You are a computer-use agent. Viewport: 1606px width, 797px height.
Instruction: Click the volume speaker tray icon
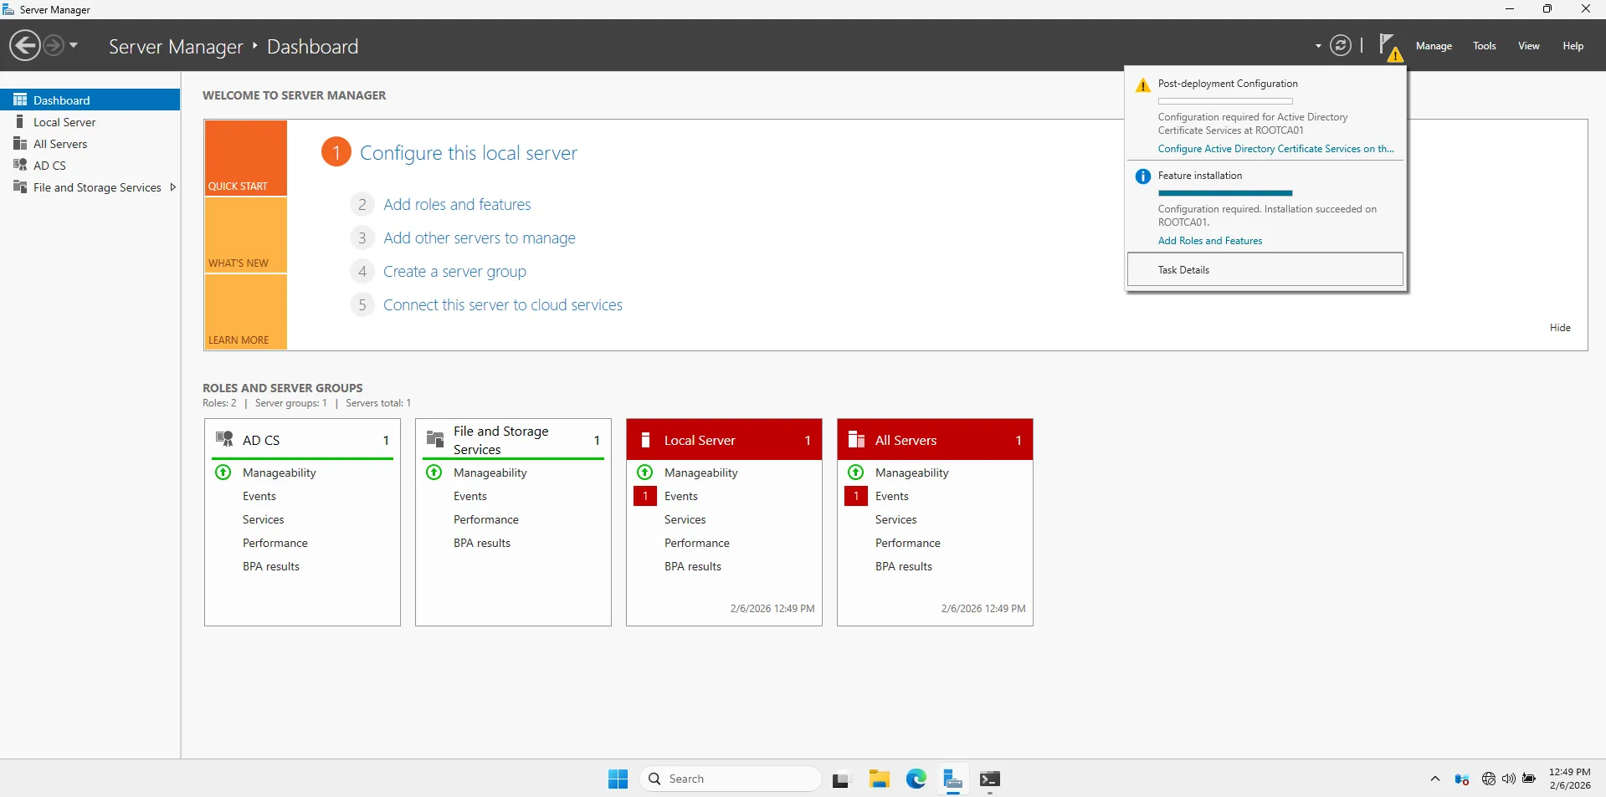point(1509,779)
